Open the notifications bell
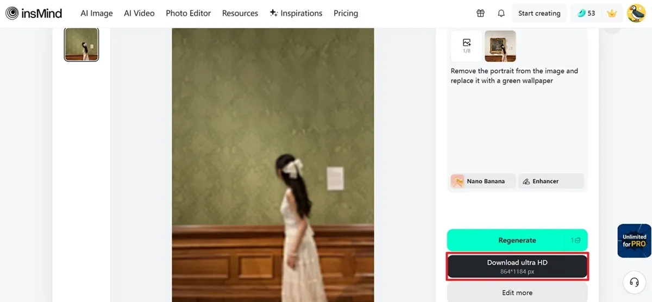 501,13
